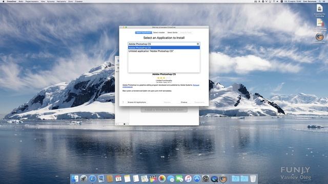Click Browse All Applications button
Viewport: 328px width, 184px height.
click(137, 102)
